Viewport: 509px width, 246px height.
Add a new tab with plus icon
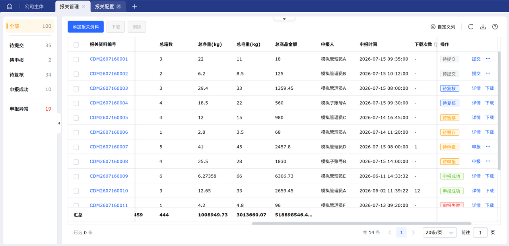[134, 6]
